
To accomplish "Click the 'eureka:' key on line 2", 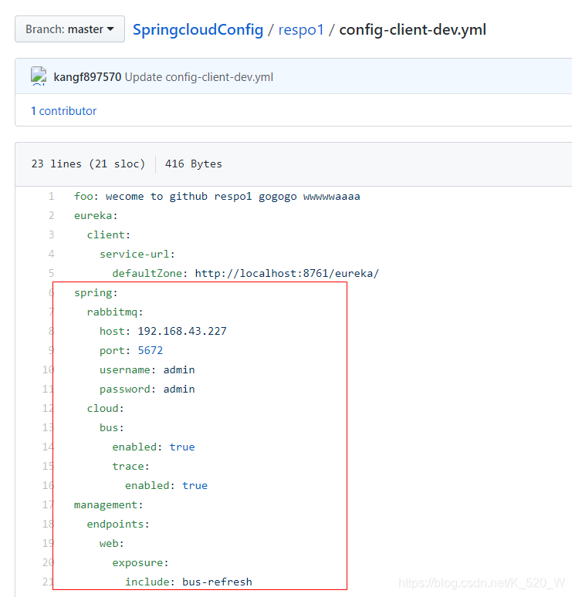I will click(x=96, y=215).
